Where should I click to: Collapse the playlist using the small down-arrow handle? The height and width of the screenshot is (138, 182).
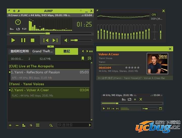tap(51, 47)
